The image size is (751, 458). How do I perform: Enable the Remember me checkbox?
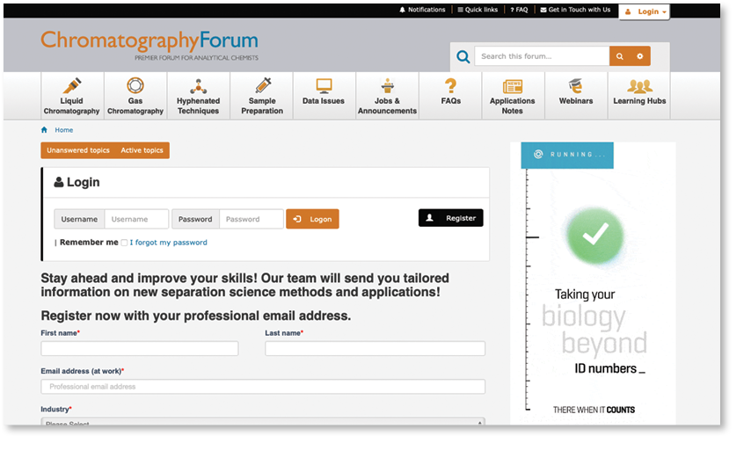click(124, 243)
